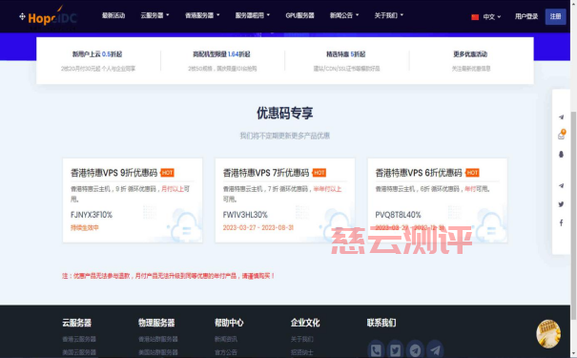The width and height of the screenshot is (577, 358).
Task: Open the 香港特惠VPS 6折优惠码 card
Action: pyautogui.click(x=438, y=200)
